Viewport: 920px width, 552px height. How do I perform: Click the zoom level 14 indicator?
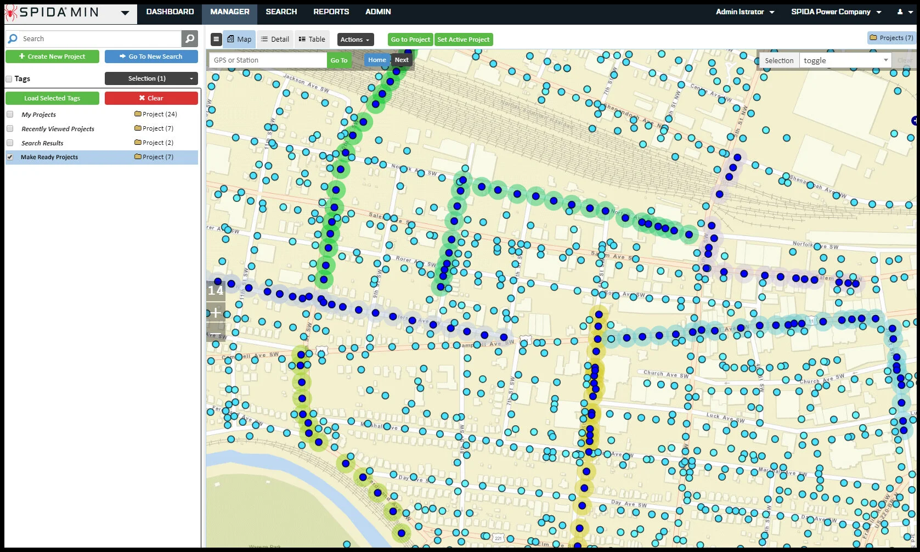[x=216, y=291]
